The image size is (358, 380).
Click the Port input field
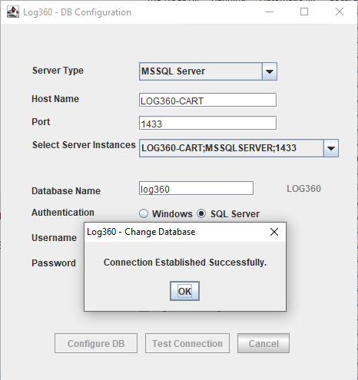coord(207,123)
